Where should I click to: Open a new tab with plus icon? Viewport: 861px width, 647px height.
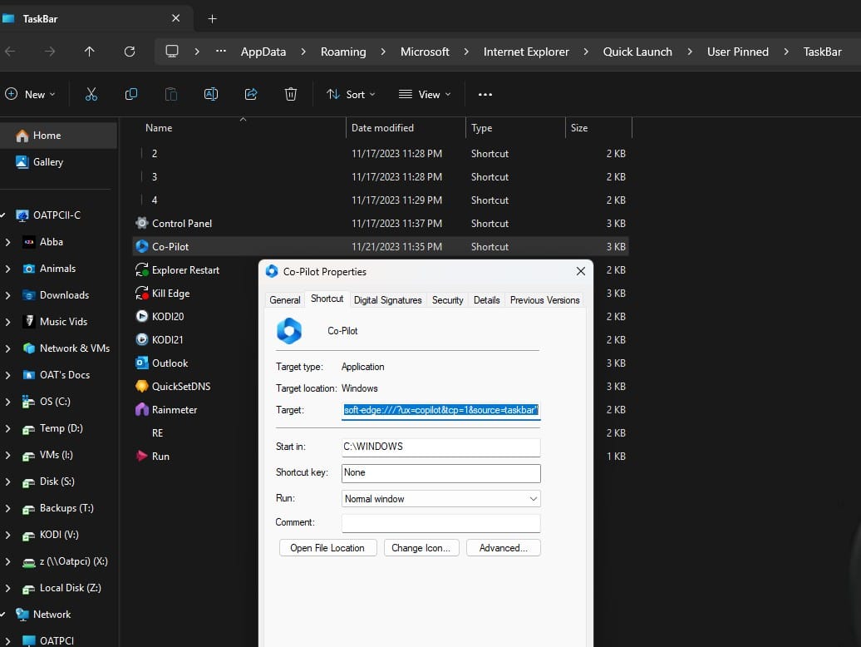click(213, 18)
